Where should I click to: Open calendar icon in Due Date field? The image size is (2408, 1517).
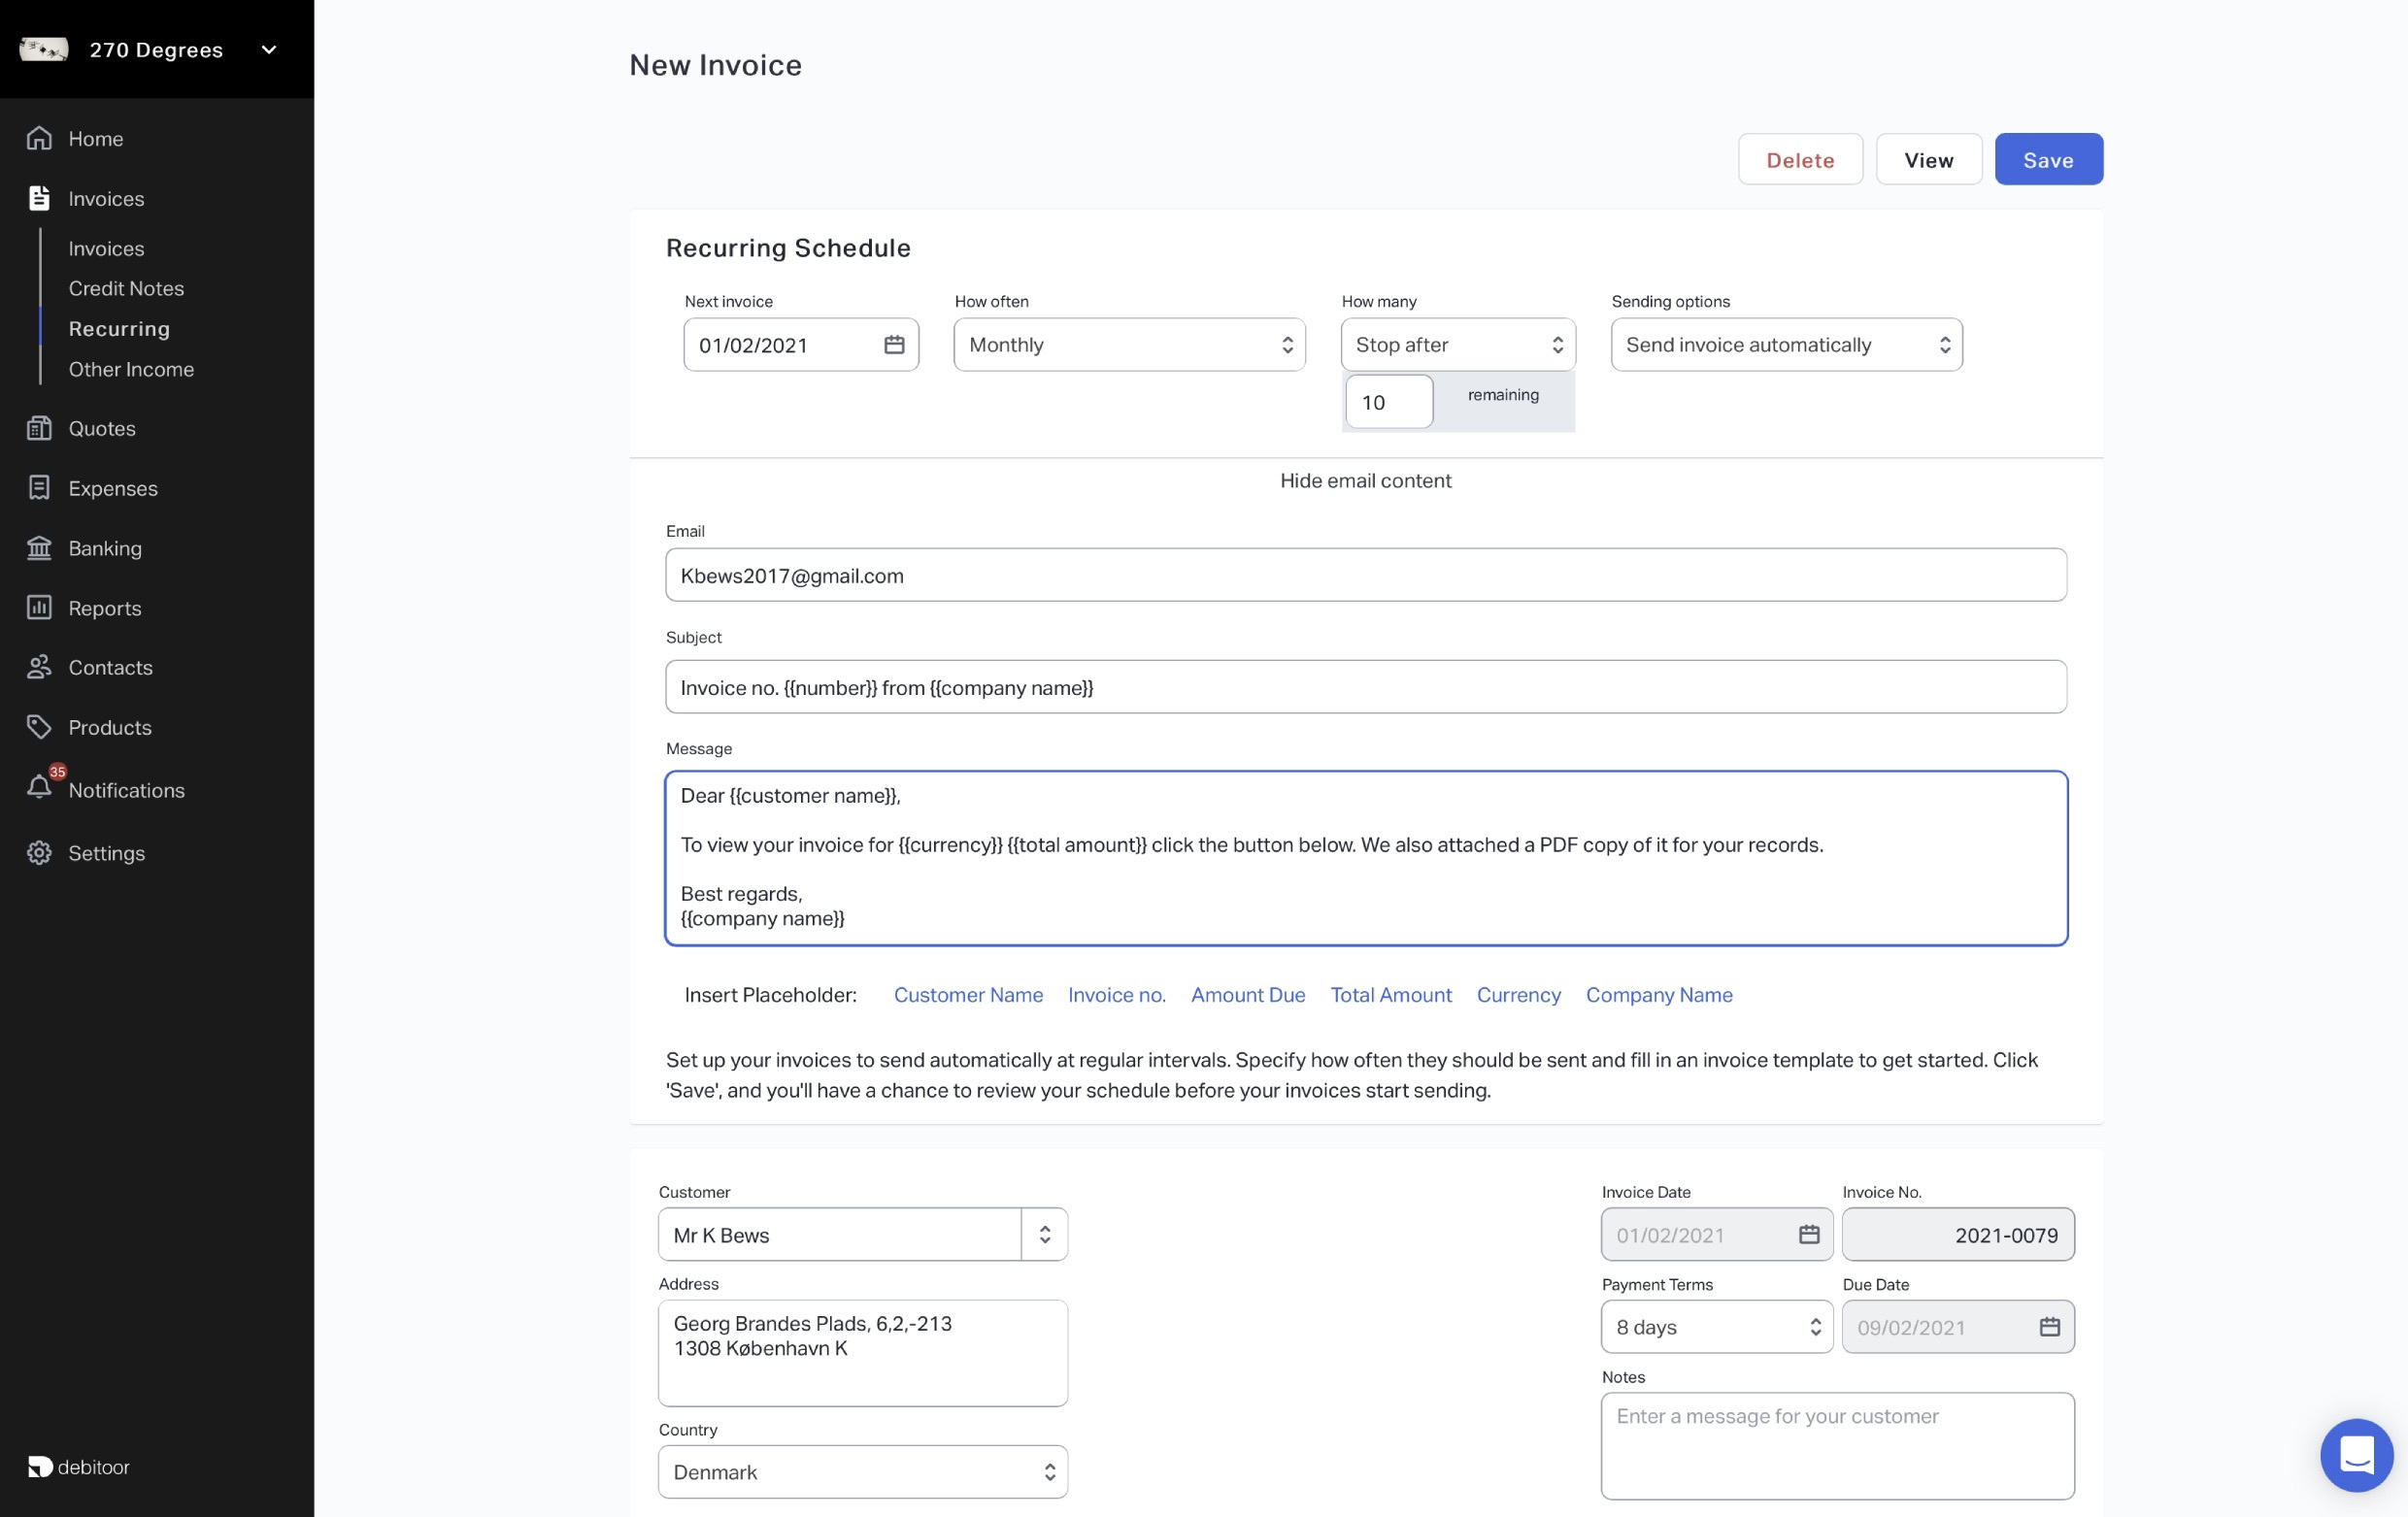2049,1327
